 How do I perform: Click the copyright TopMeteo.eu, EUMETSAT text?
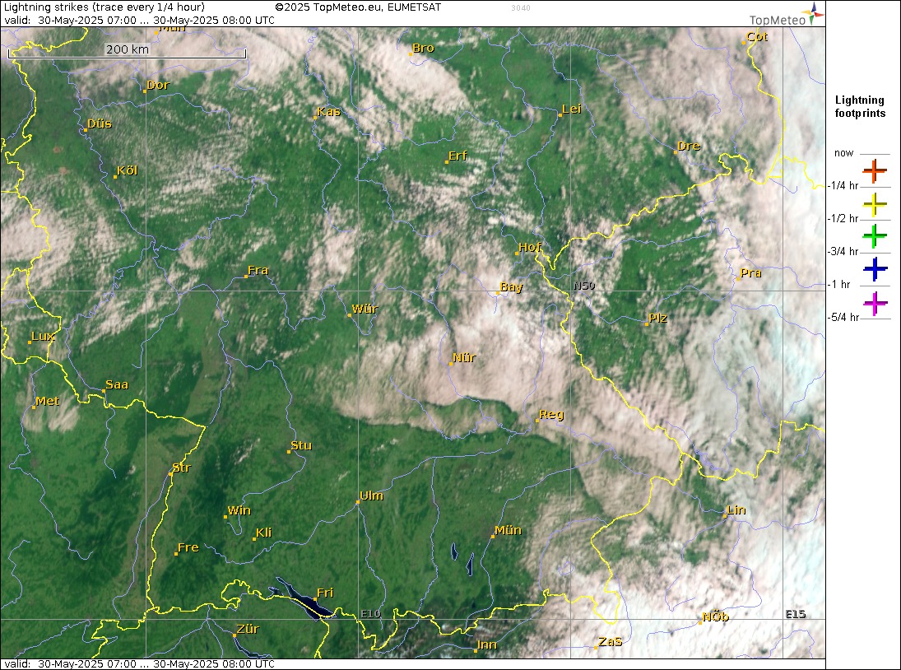[x=358, y=7]
